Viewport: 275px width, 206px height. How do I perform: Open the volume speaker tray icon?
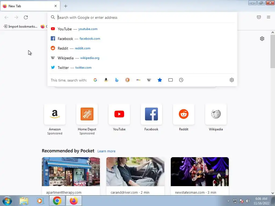[x=248, y=201]
